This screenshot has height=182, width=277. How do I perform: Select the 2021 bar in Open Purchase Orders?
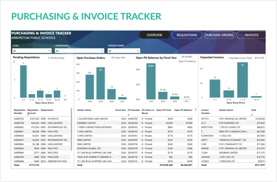122,99
